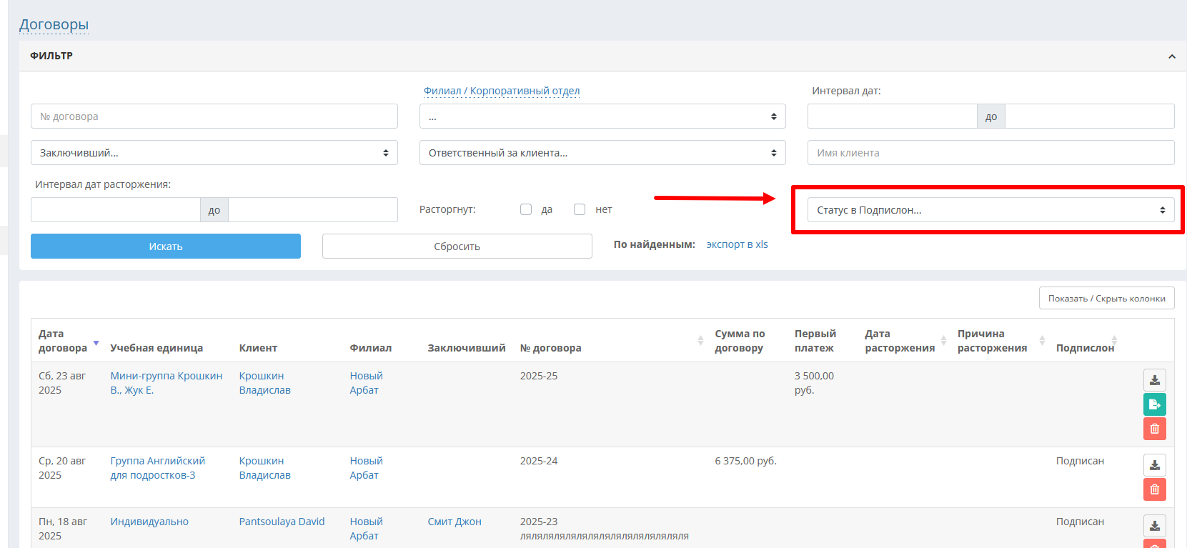Click the '№ договора' input field
The height and width of the screenshot is (548, 1187).
pyautogui.click(x=214, y=116)
